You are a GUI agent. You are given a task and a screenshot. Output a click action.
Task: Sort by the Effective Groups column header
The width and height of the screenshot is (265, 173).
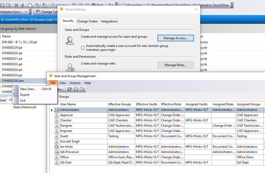tap(120, 104)
